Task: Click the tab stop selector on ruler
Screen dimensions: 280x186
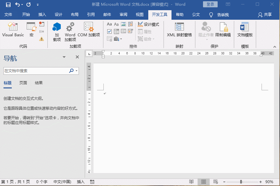Action: point(89,53)
